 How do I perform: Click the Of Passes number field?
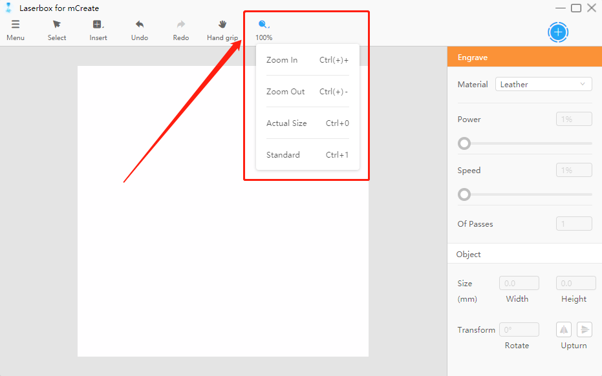tap(574, 224)
